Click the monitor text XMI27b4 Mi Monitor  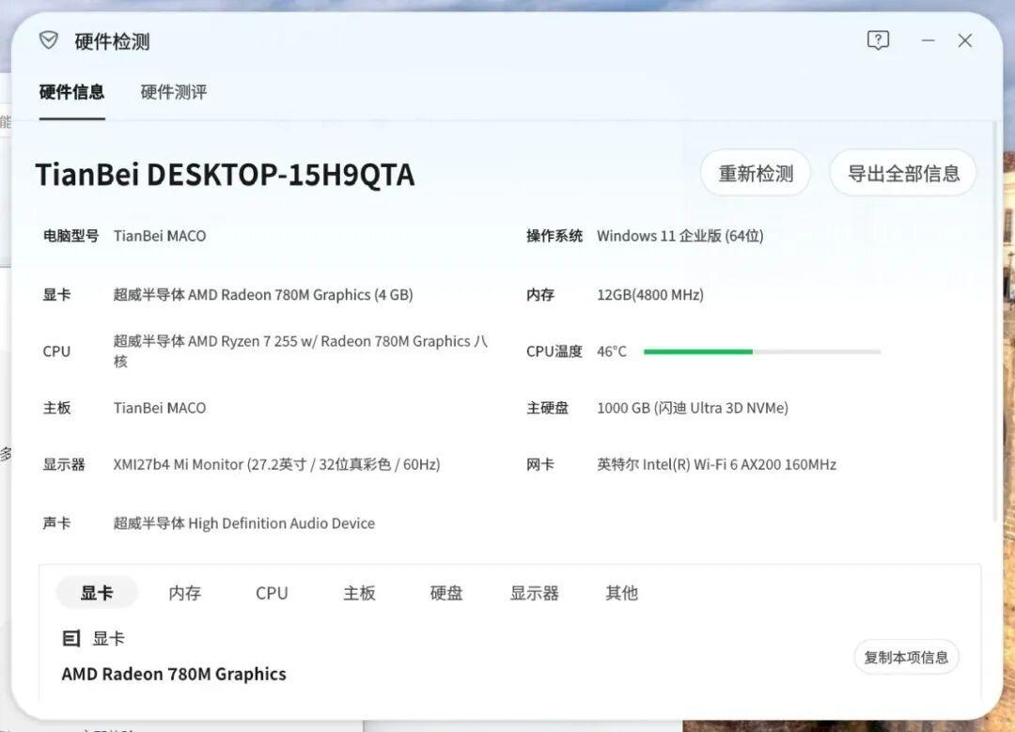click(179, 465)
